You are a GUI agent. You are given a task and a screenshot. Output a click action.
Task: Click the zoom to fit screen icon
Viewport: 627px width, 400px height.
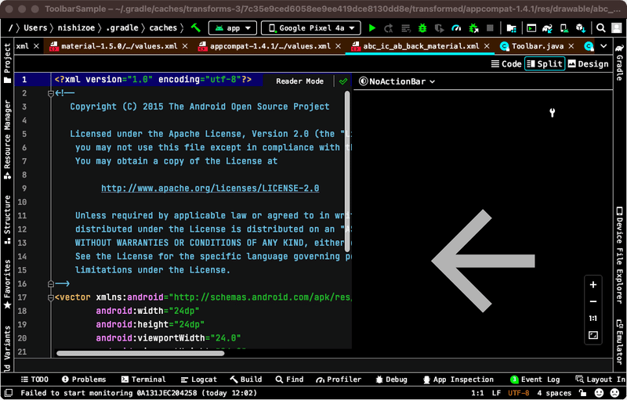click(x=593, y=335)
